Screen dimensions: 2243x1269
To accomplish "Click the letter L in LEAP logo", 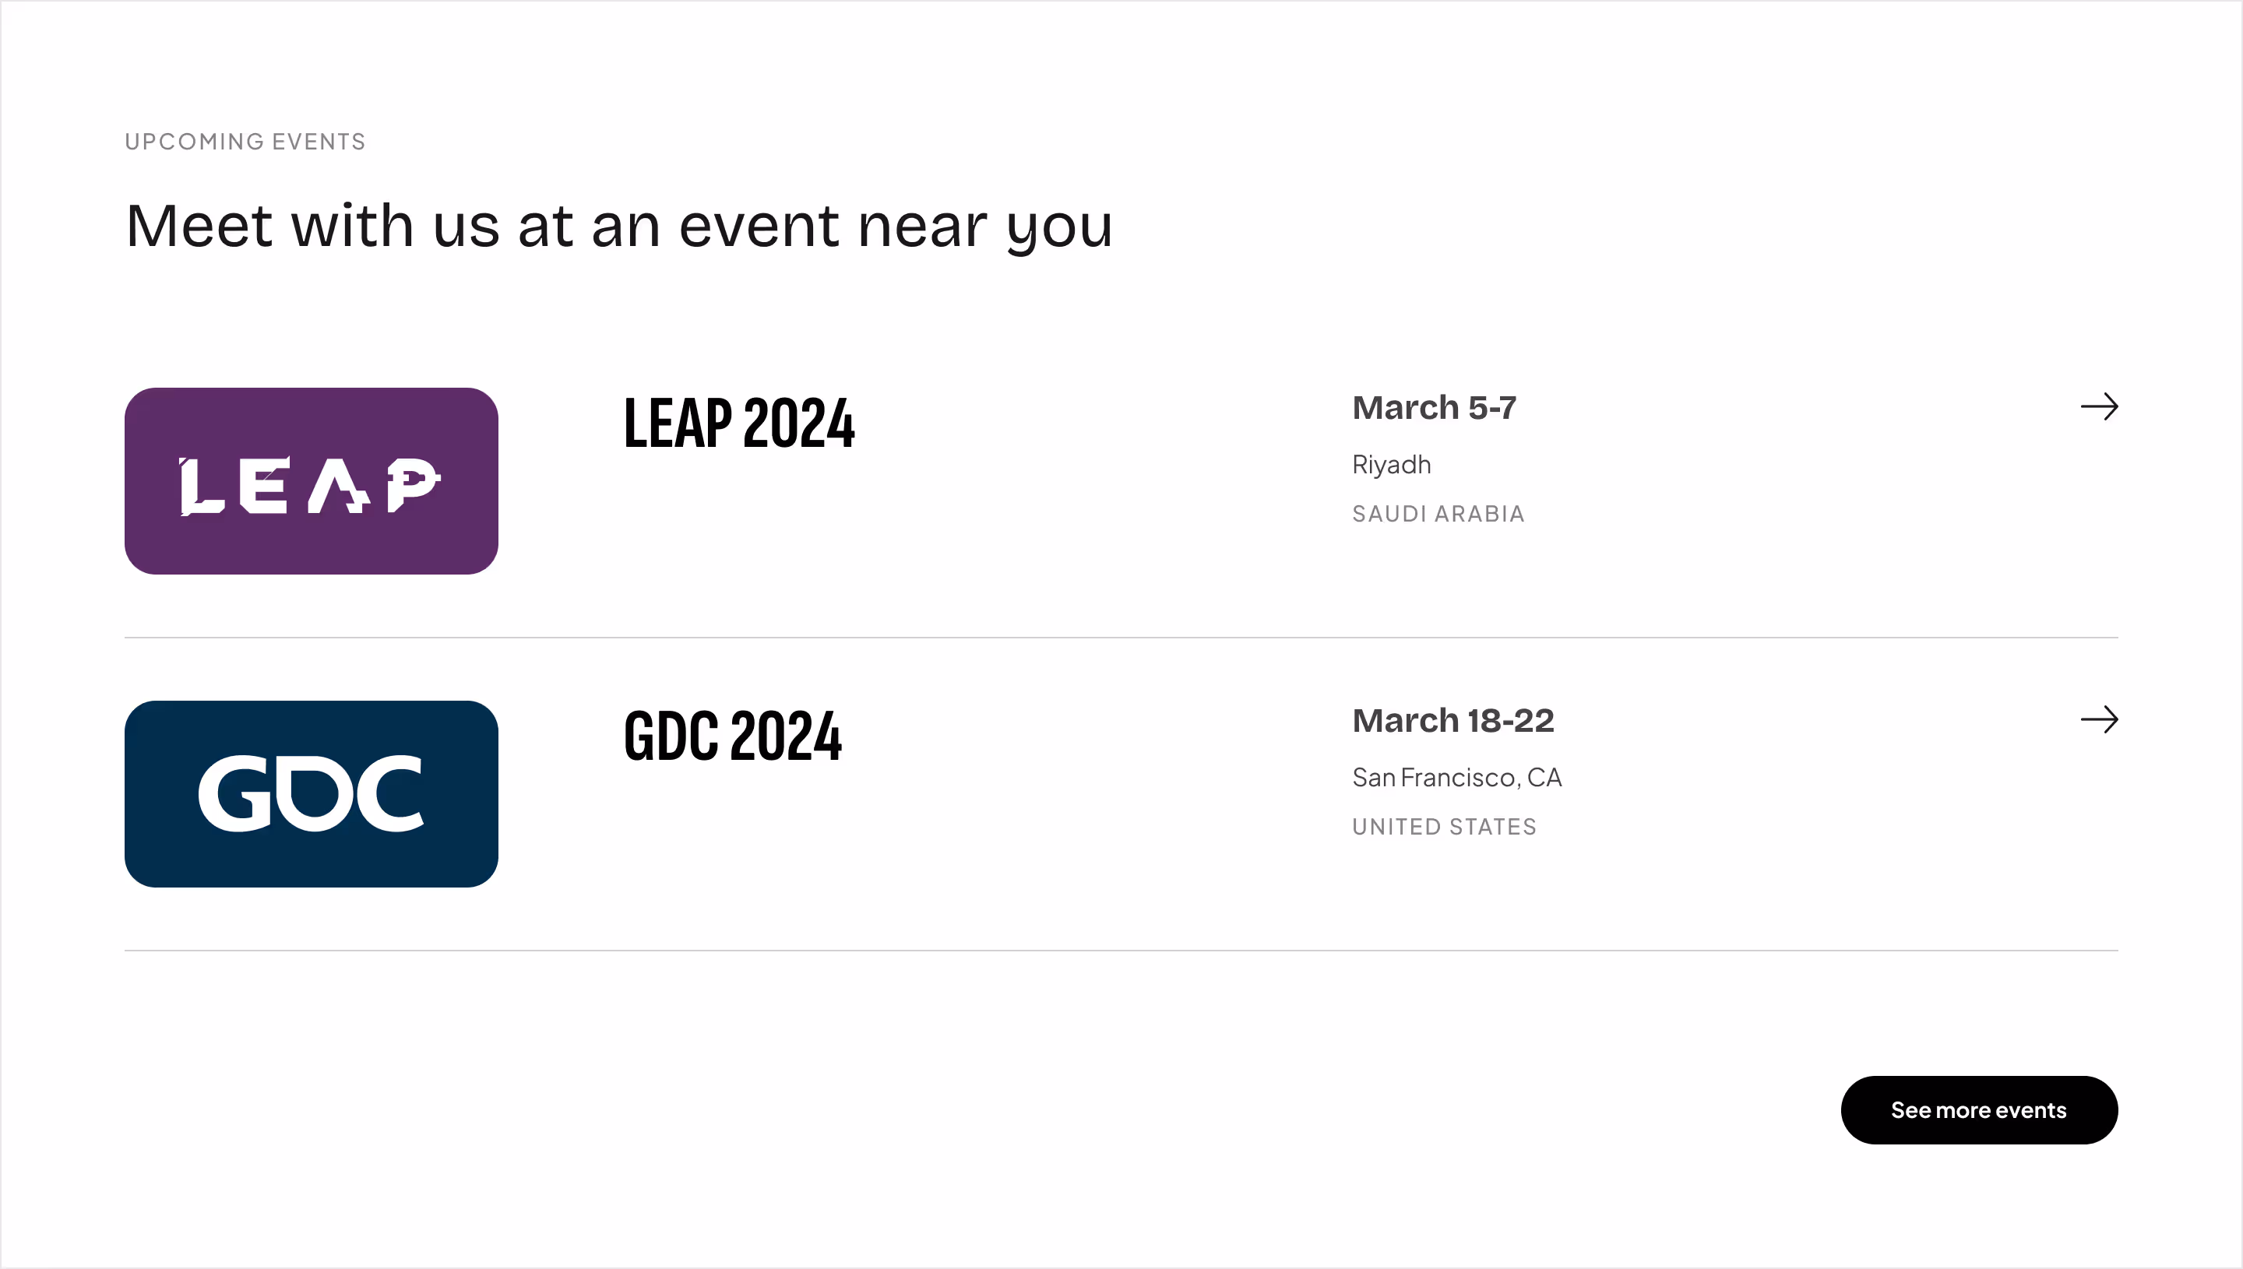I will click(202, 487).
